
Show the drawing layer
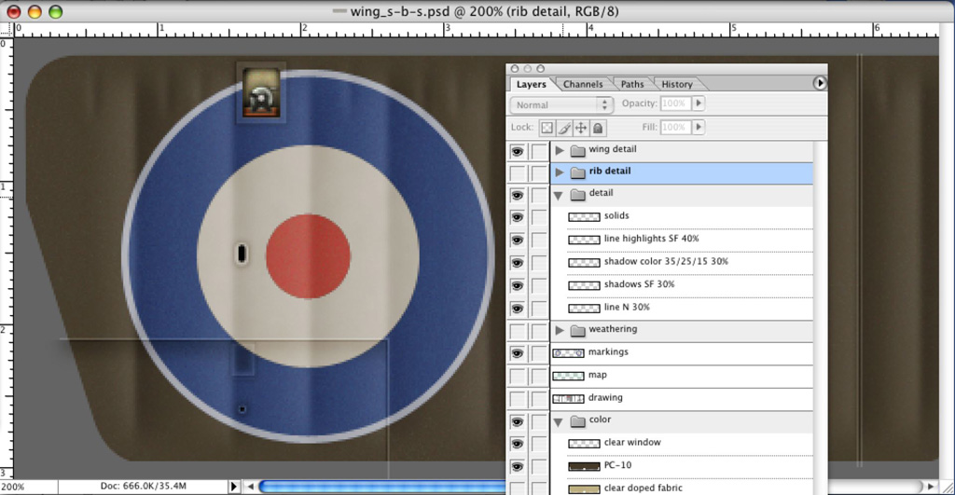[x=517, y=399]
